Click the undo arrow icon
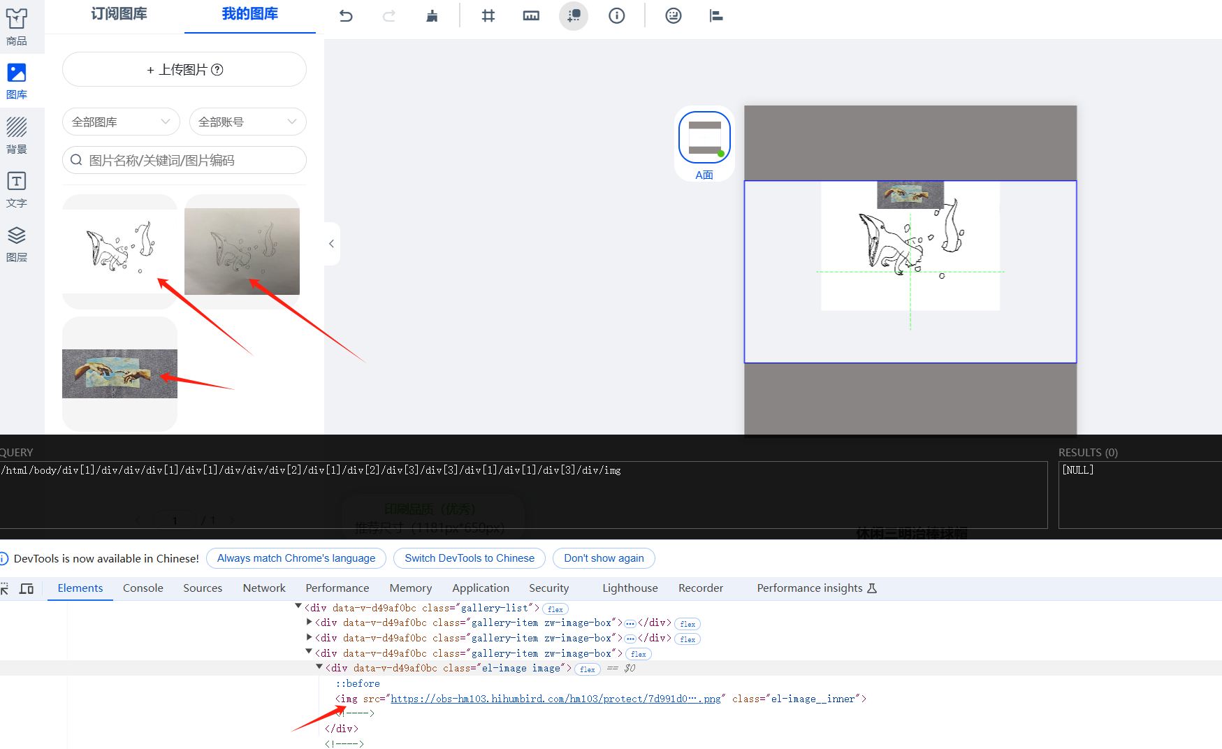1222x749 pixels. (346, 15)
